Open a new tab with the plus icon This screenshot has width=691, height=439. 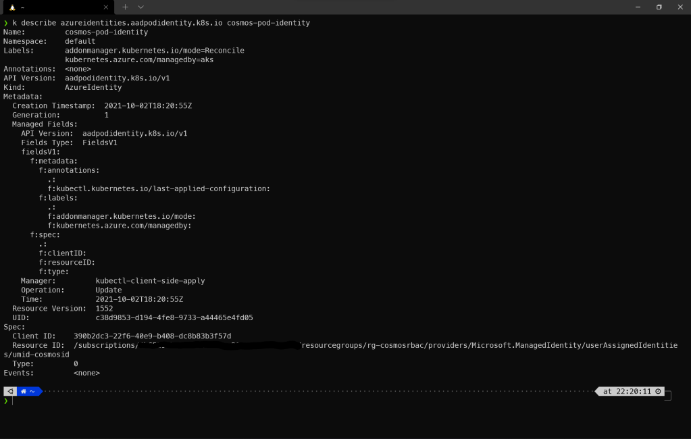126,7
